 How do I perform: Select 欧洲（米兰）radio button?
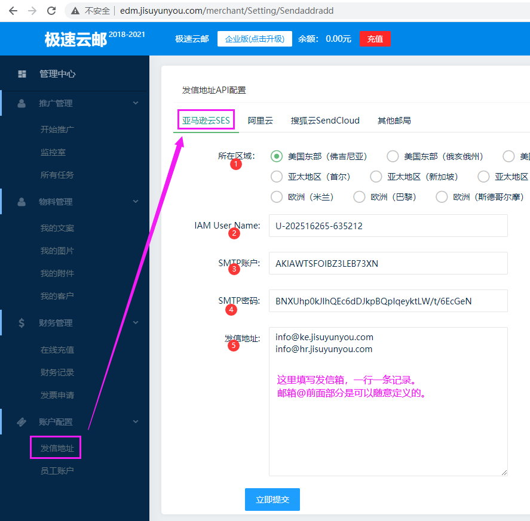click(277, 197)
